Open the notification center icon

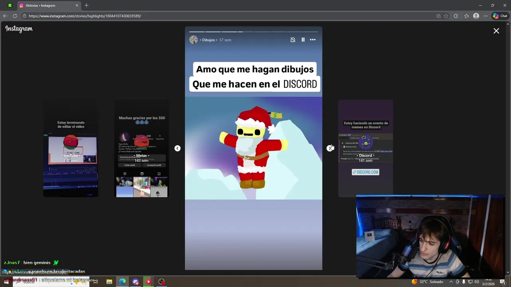(503, 281)
